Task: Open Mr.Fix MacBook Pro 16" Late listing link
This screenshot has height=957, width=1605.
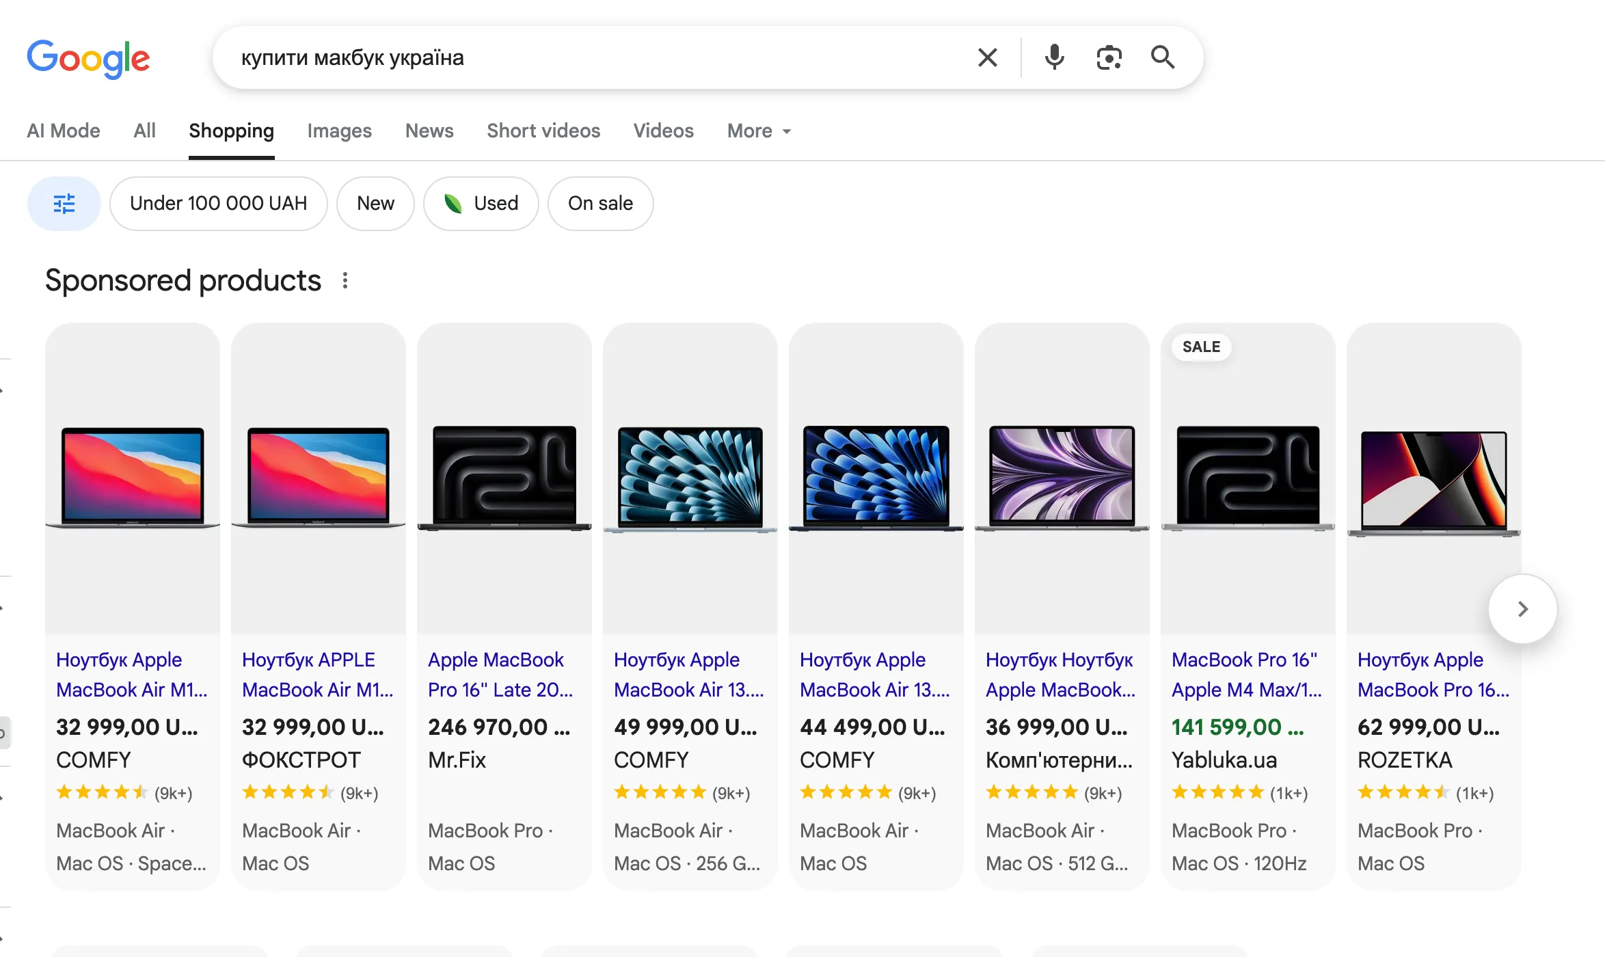Action: click(500, 675)
